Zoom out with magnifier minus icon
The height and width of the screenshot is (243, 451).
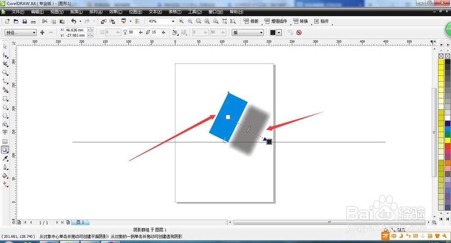point(190,21)
